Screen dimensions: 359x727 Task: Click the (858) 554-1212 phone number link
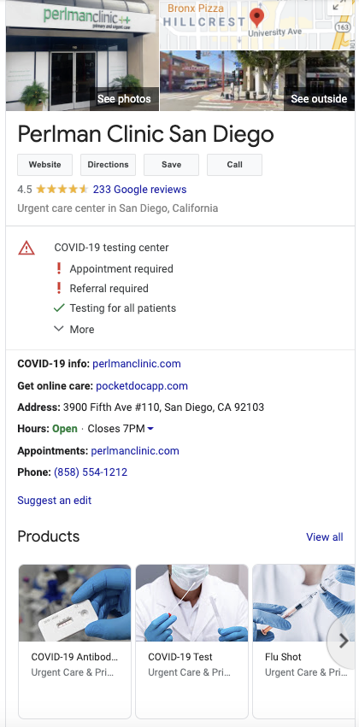(x=91, y=472)
